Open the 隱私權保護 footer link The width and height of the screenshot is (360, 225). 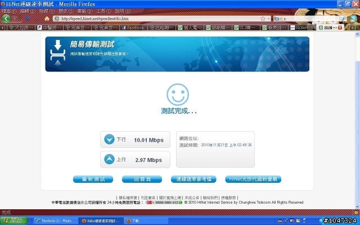pos(128,197)
